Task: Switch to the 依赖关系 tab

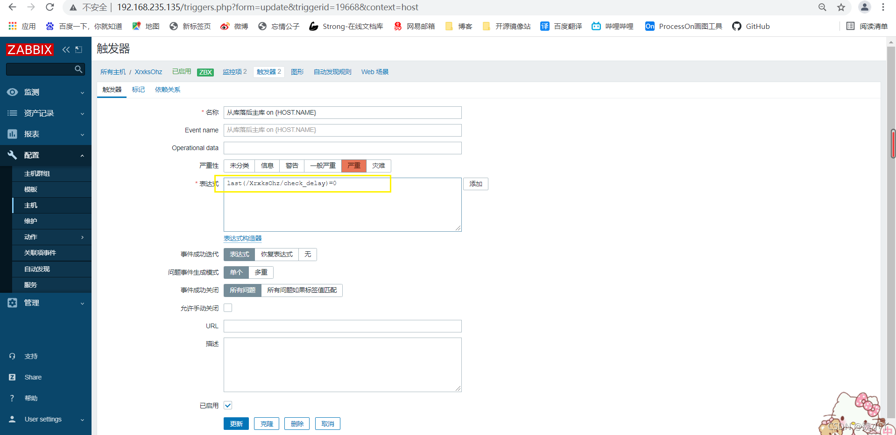Action: pos(168,90)
